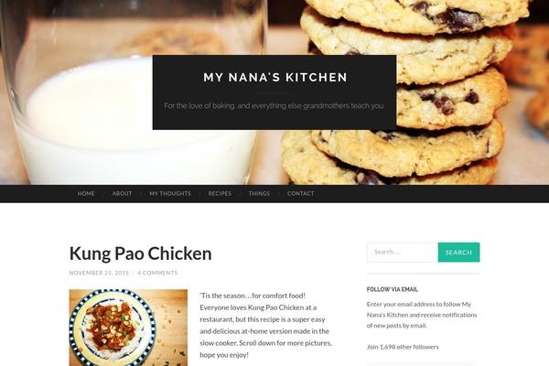
Task: Click the Kung Pao Chicken intro paragraph
Action: pyautogui.click(x=265, y=325)
